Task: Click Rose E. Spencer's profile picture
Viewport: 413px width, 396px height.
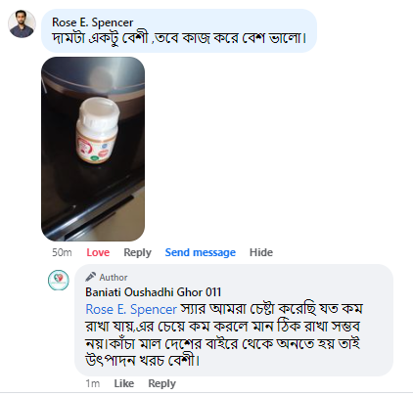Action: click(22, 24)
